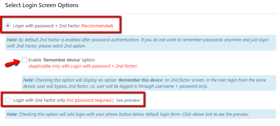Click the red "(Recommended)" label
This screenshot has width=280, height=126.
click(97, 26)
